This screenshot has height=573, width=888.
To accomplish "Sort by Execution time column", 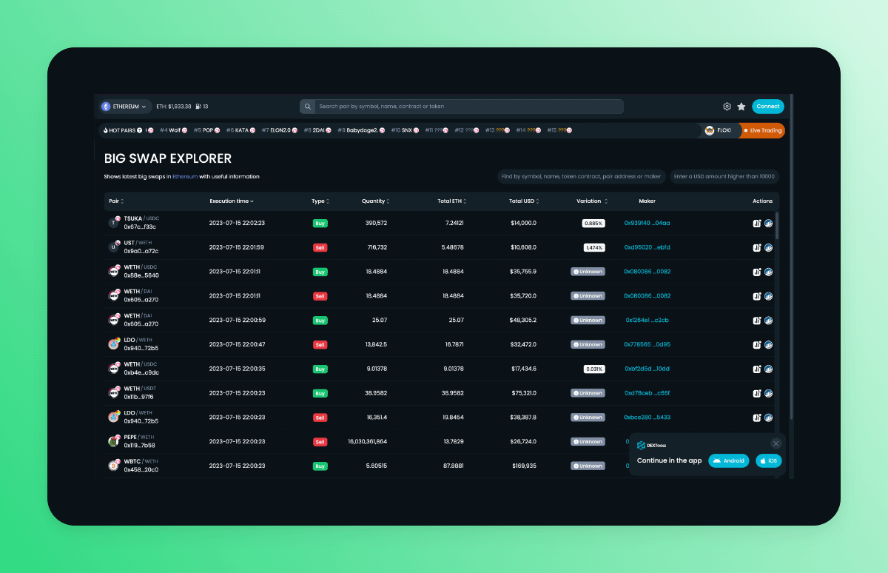I will pos(231,201).
